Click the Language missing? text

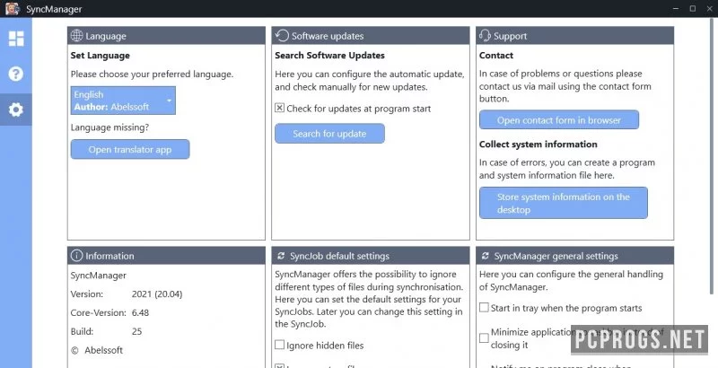(x=109, y=127)
